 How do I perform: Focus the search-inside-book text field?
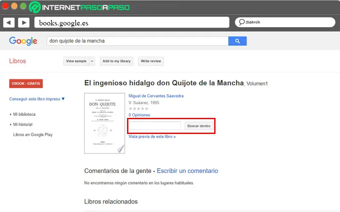point(155,126)
